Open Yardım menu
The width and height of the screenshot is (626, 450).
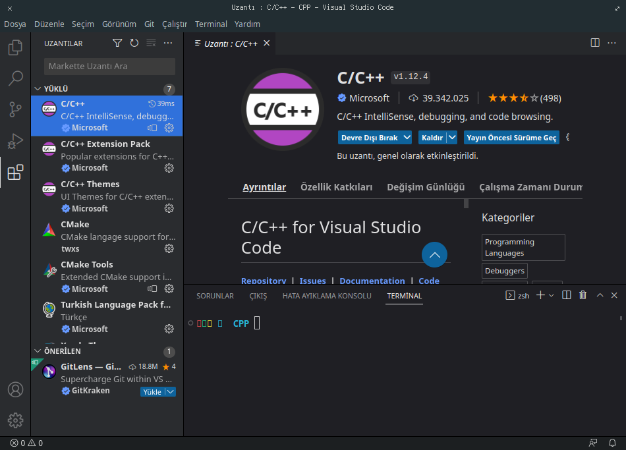pyautogui.click(x=247, y=24)
